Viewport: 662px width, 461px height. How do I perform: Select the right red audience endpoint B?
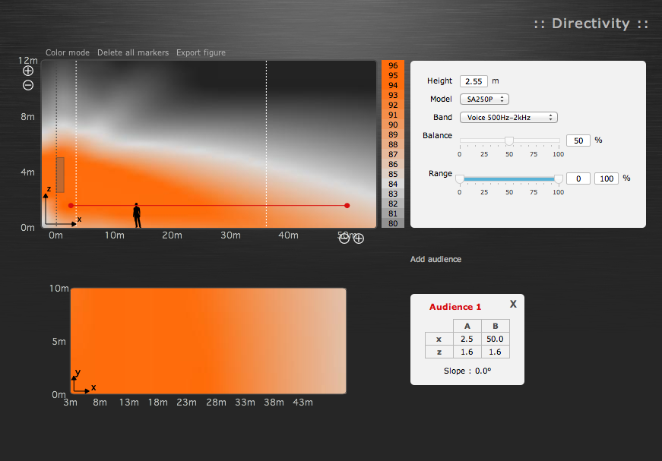pyautogui.click(x=347, y=205)
